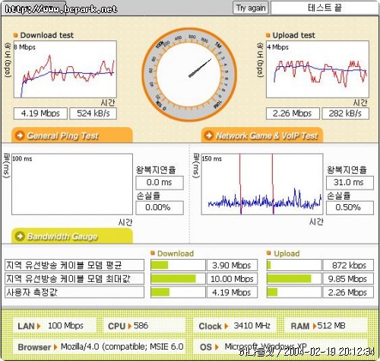Select the 2.26 Mbps value in the gauge table
Screen dimensions: 380x361
tap(348, 292)
